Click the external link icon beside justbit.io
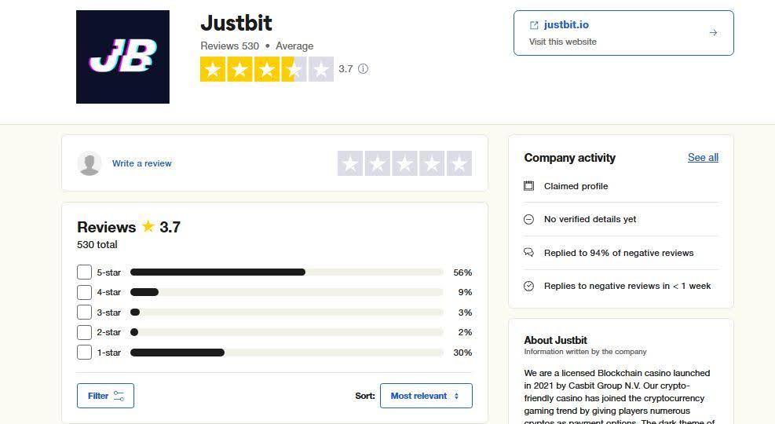 coord(535,25)
